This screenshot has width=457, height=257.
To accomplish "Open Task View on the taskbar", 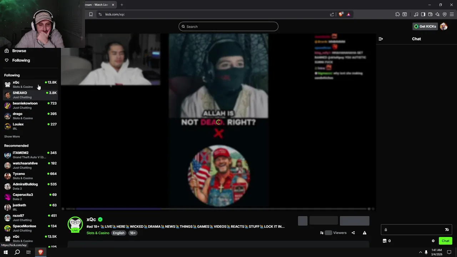I will (29, 252).
